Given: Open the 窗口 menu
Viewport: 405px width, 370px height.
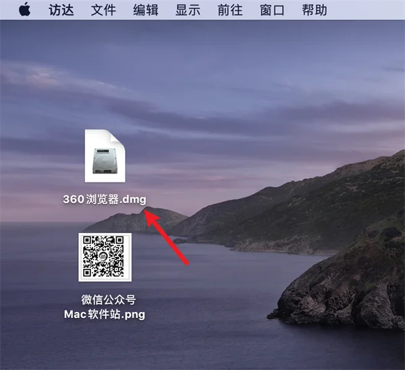Looking at the screenshot, I should coord(272,10).
